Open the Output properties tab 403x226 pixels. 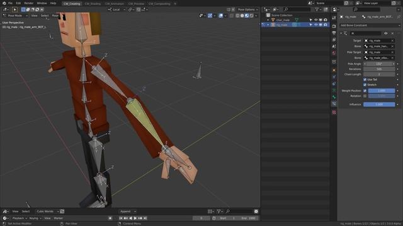coord(334,33)
